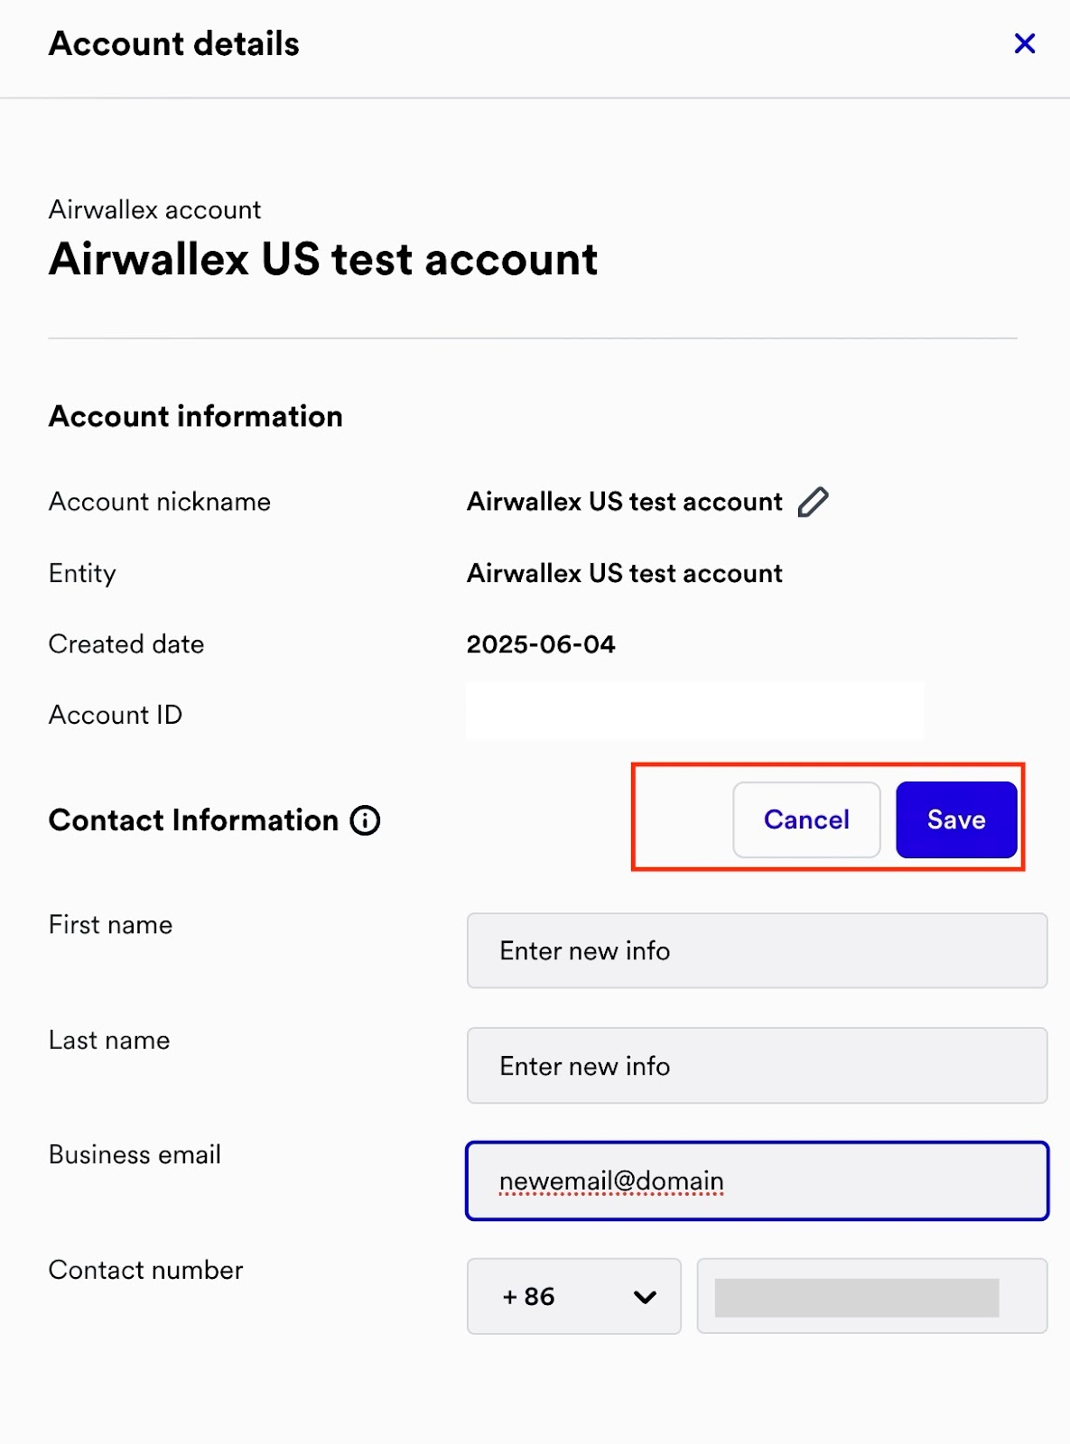Click the Contact number phone field
1070x1444 pixels.
pos(871,1296)
